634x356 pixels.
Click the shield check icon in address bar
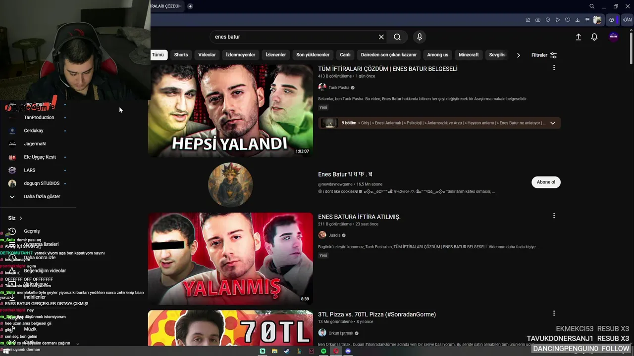tap(548, 20)
